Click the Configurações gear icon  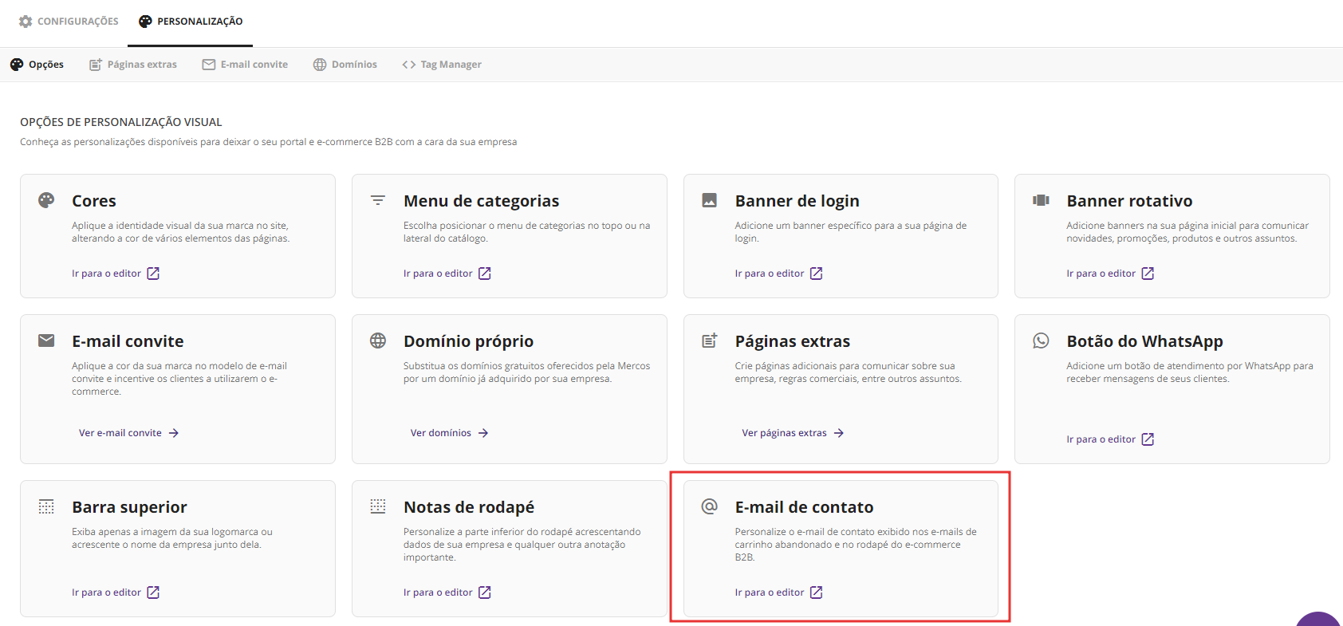(26, 22)
